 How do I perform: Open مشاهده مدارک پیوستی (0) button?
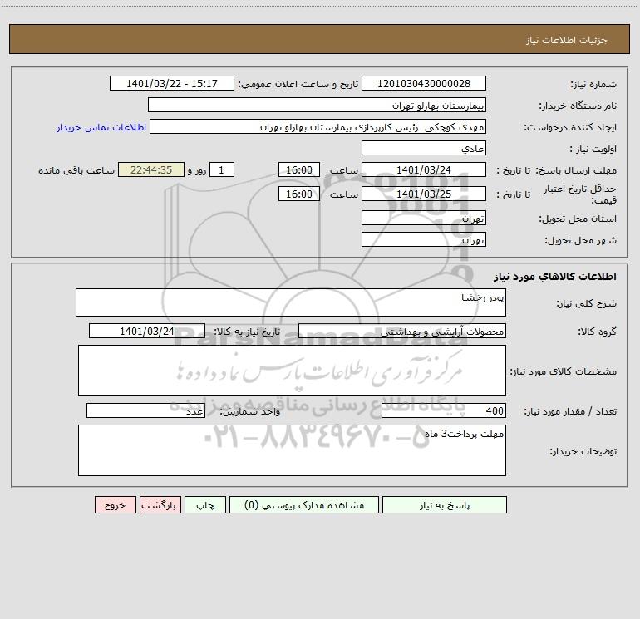304,504
